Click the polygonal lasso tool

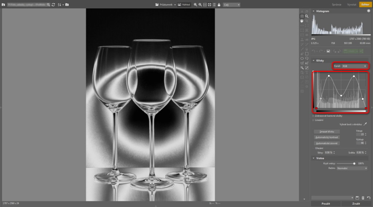pos(302,63)
